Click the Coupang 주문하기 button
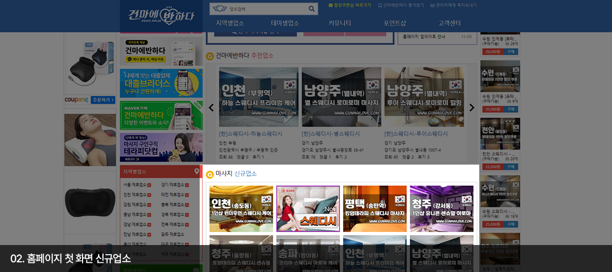Viewport: 612px width, 272px height. click(x=103, y=100)
